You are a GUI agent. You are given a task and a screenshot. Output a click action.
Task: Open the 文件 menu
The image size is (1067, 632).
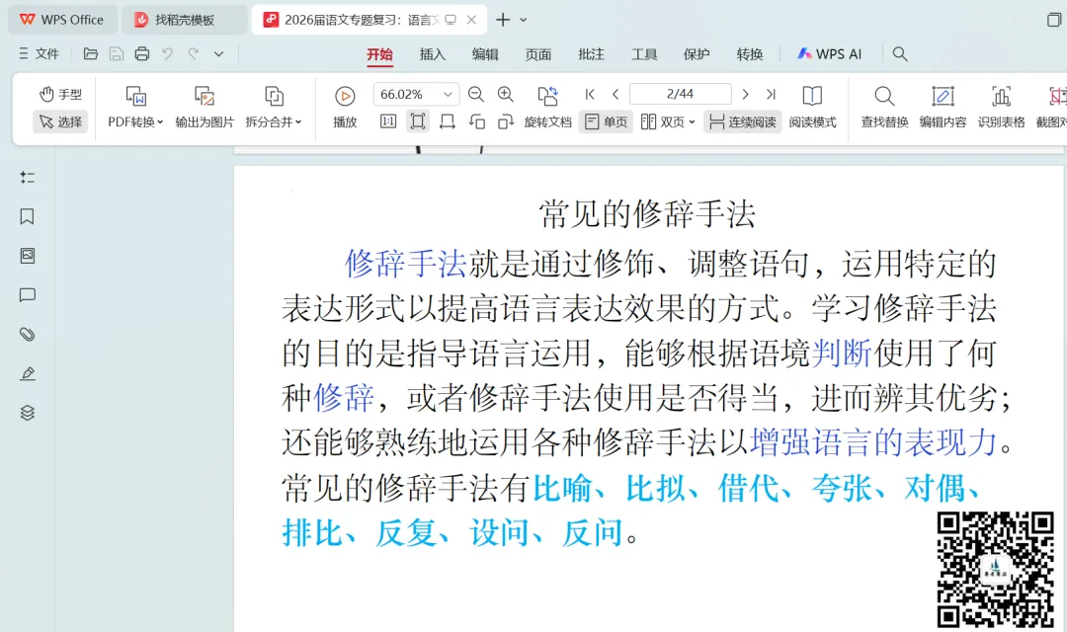point(40,53)
